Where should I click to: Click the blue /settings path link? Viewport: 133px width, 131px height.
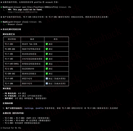(29, 108)
